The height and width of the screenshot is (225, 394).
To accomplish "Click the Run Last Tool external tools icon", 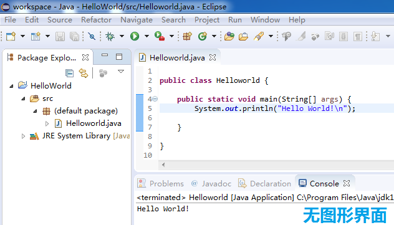I will pos(160,36).
